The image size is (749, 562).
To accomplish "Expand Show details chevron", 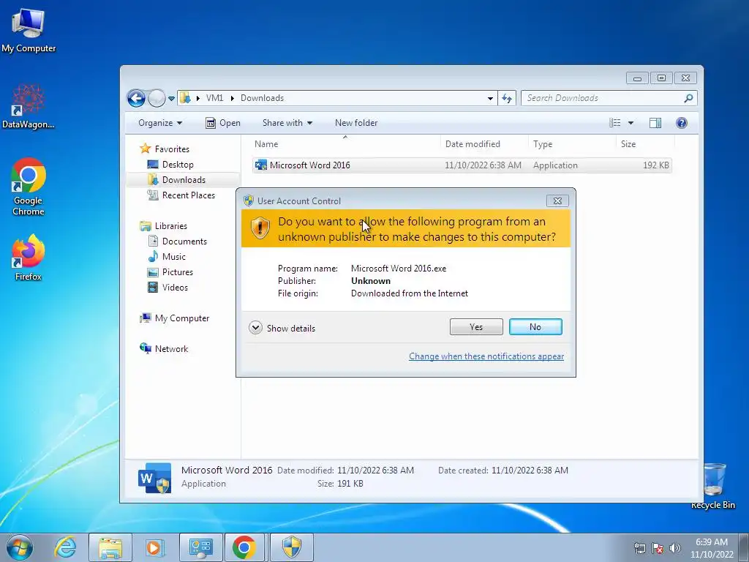I will coord(255,328).
